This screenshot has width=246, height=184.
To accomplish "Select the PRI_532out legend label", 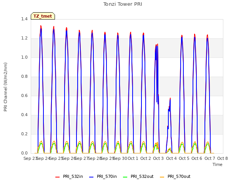I will pos(142,176).
